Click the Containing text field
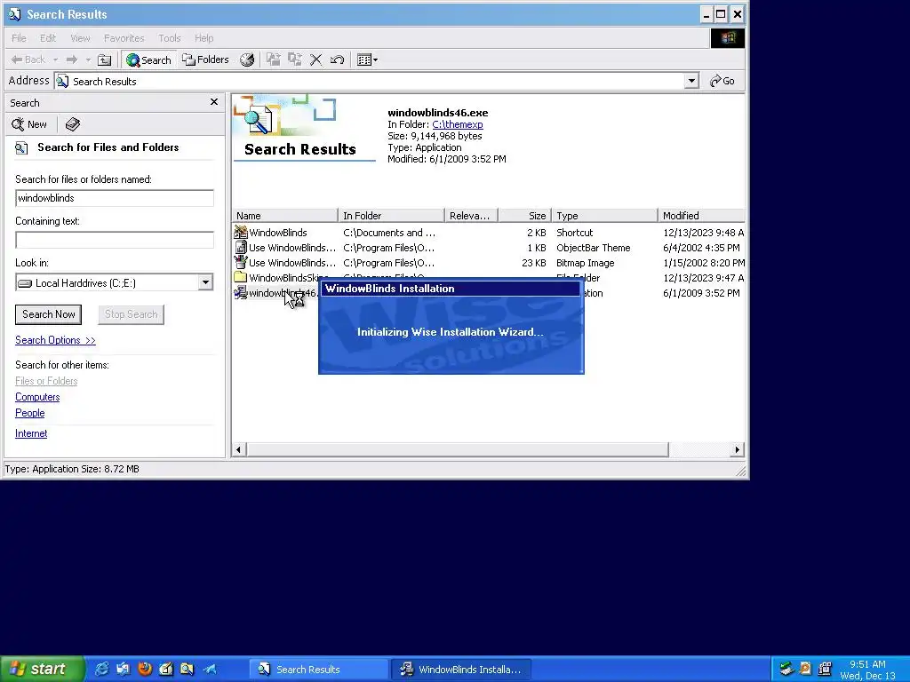910x682 pixels. pos(115,240)
